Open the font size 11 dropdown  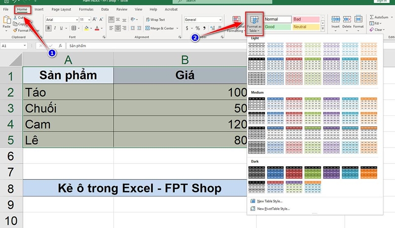[x=89, y=20]
